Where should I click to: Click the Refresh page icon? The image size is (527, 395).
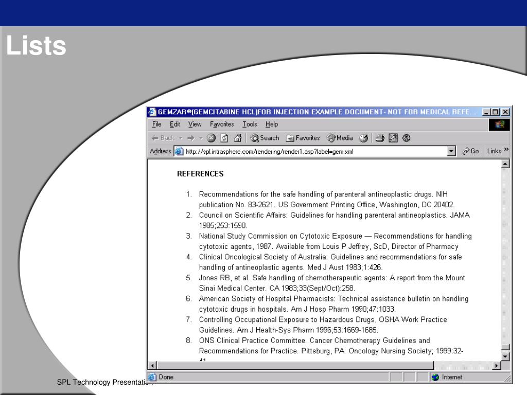click(224, 138)
